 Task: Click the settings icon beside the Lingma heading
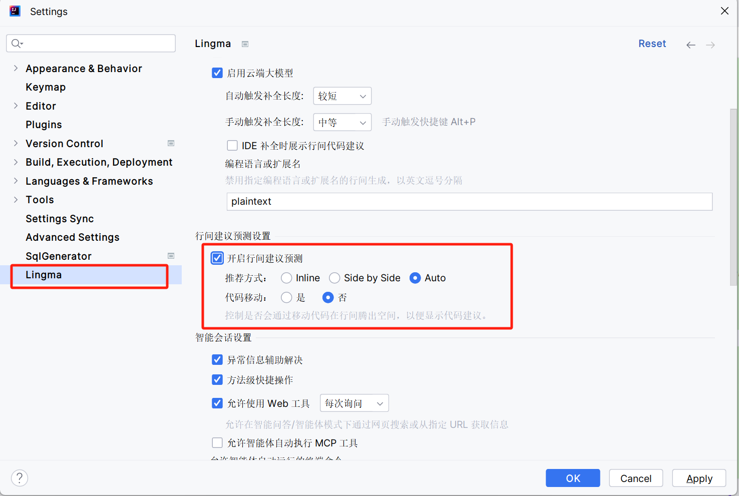[245, 44]
